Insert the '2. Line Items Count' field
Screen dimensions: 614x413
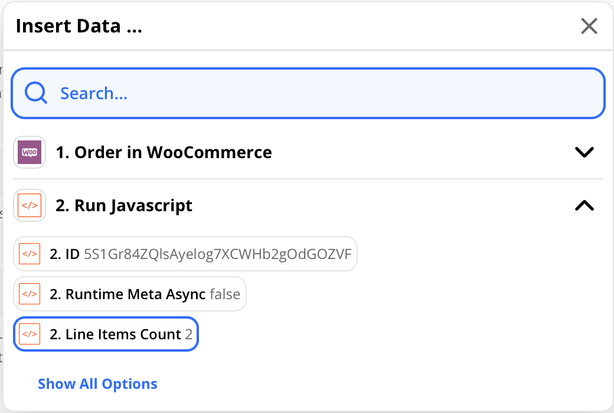115,335
